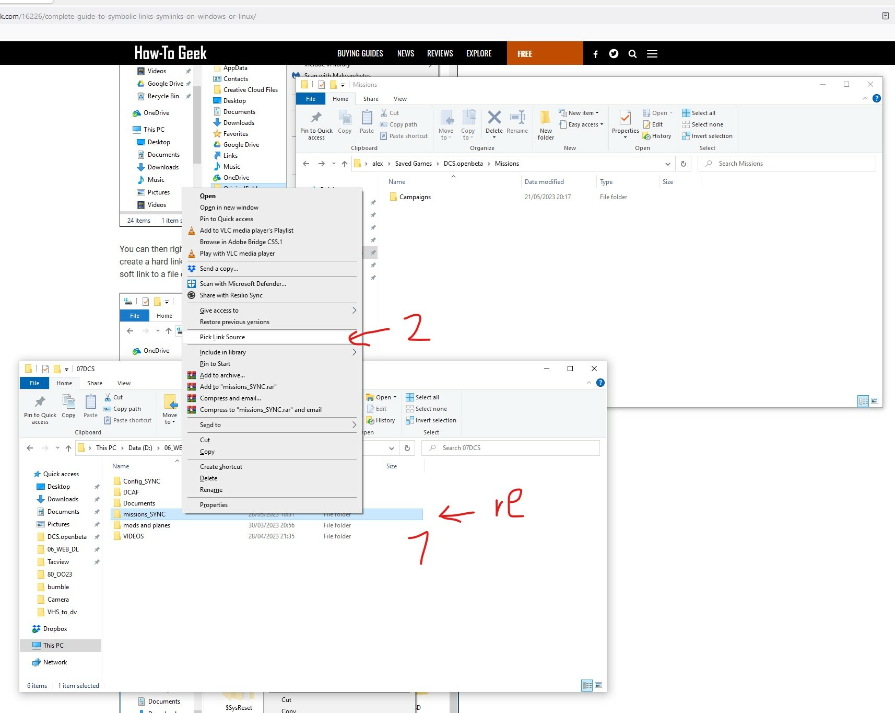Click the How-To Geek logo
Image resolution: width=895 pixels, height=713 pixels.
170,53
